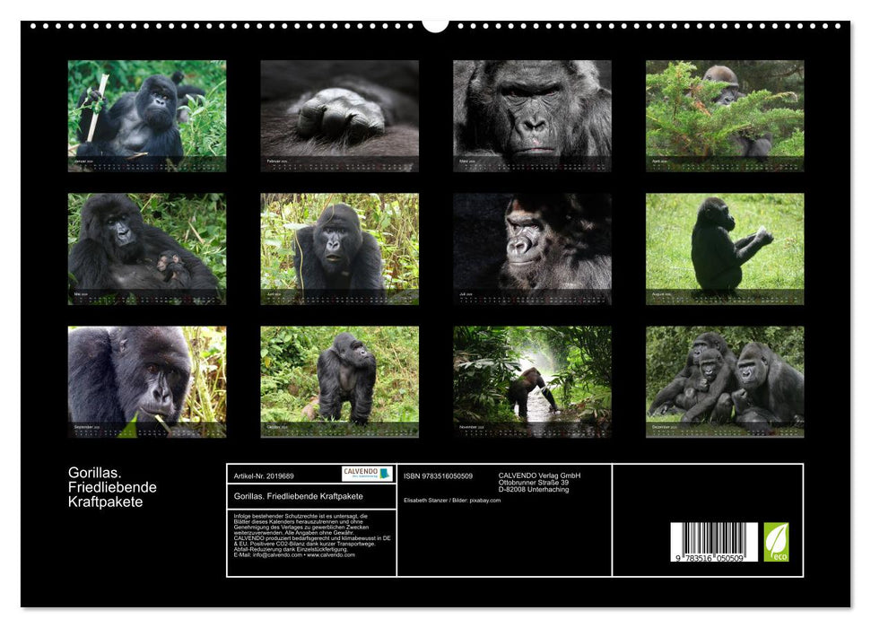
Task: Click the Mai mother and baby gorilla photo
Action: pos(146,247)
